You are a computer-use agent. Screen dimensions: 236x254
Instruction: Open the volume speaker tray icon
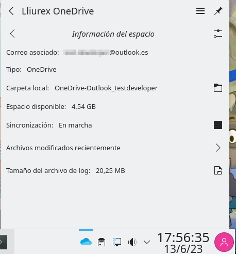(132, 242)
